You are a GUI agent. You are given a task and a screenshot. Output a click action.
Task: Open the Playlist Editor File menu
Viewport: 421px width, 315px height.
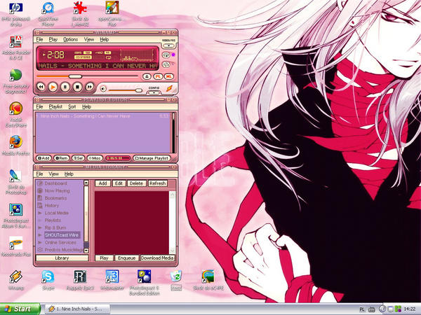point(39,106)
